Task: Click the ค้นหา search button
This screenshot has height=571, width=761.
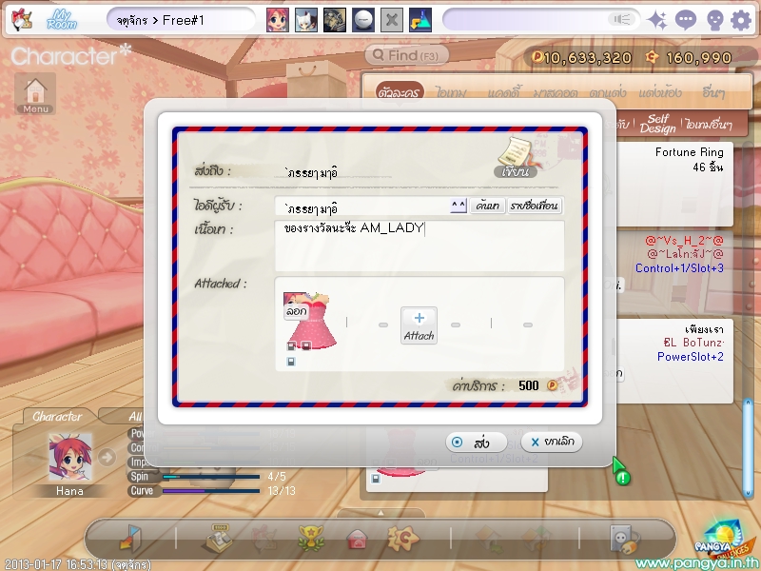Action: (488, 206)
